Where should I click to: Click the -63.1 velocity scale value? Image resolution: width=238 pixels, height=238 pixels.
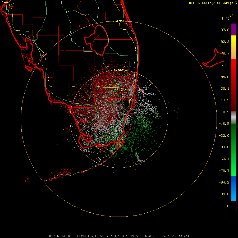click(224, 159)
